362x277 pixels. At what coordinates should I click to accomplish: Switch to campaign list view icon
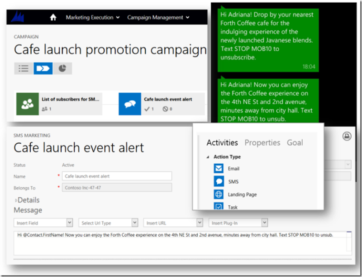coord(24,68)
